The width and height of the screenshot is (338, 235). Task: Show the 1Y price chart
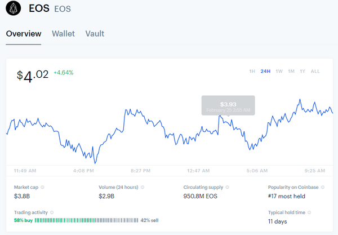click(303, 72)
